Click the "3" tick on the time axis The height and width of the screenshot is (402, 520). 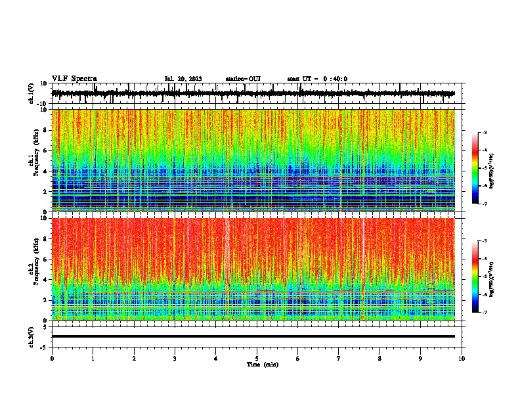coord(175,359)
